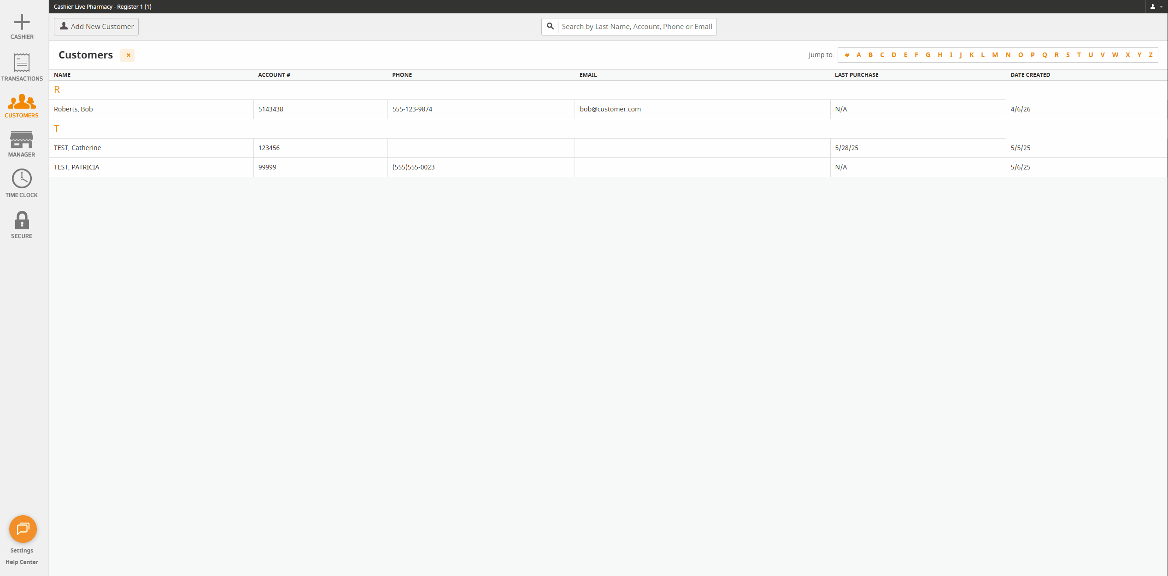Open Settings
Screen dimensions: 1168x576
(x=22, y=550)
